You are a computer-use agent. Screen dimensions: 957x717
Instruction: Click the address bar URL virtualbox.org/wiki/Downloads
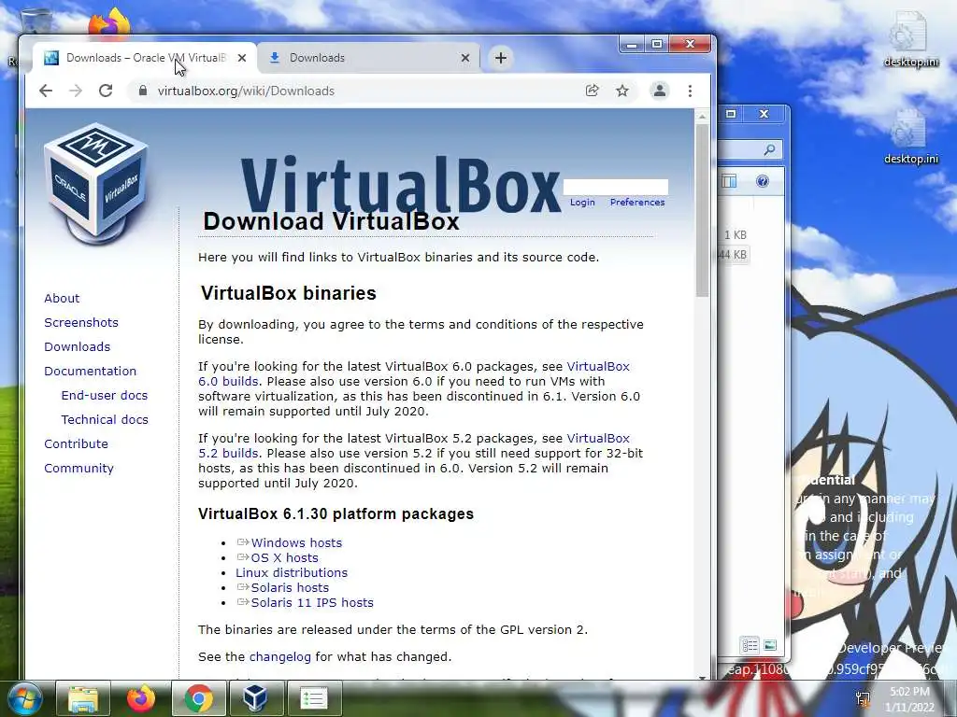(x=246, y=91)
